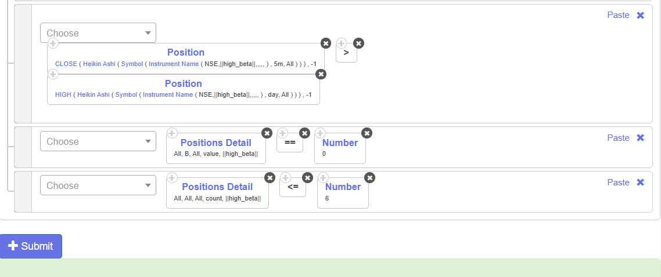This screenshot has height=277, width=661.
Task: Expand Choose dropdown in count condition row
Action: pos(98,185)
